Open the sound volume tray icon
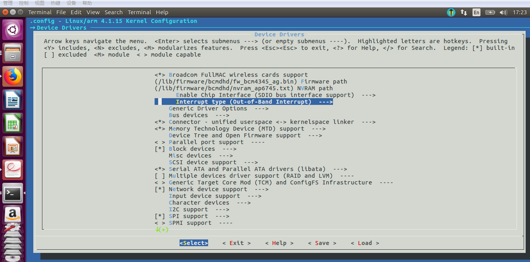 [503, 12]
